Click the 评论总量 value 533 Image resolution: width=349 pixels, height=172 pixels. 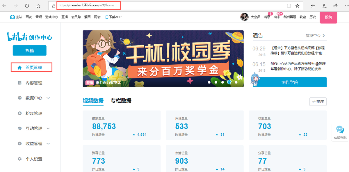point(181,126)
